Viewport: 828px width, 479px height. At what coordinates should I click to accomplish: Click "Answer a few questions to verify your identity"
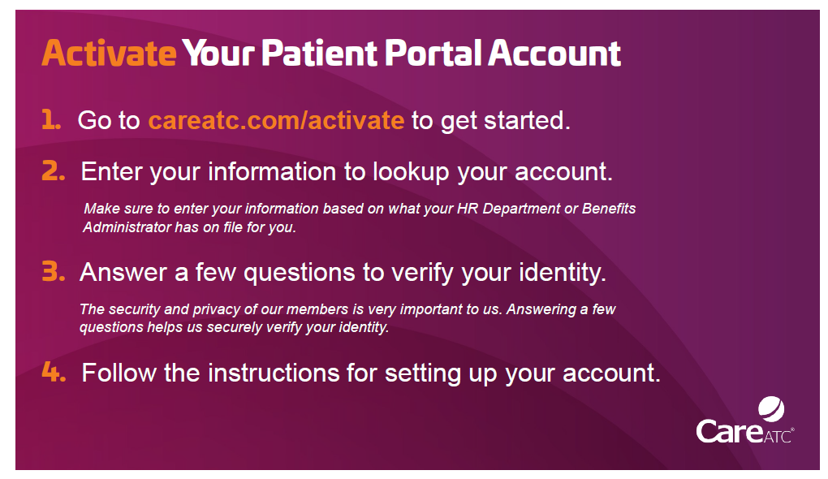click(x=343, y=272)
